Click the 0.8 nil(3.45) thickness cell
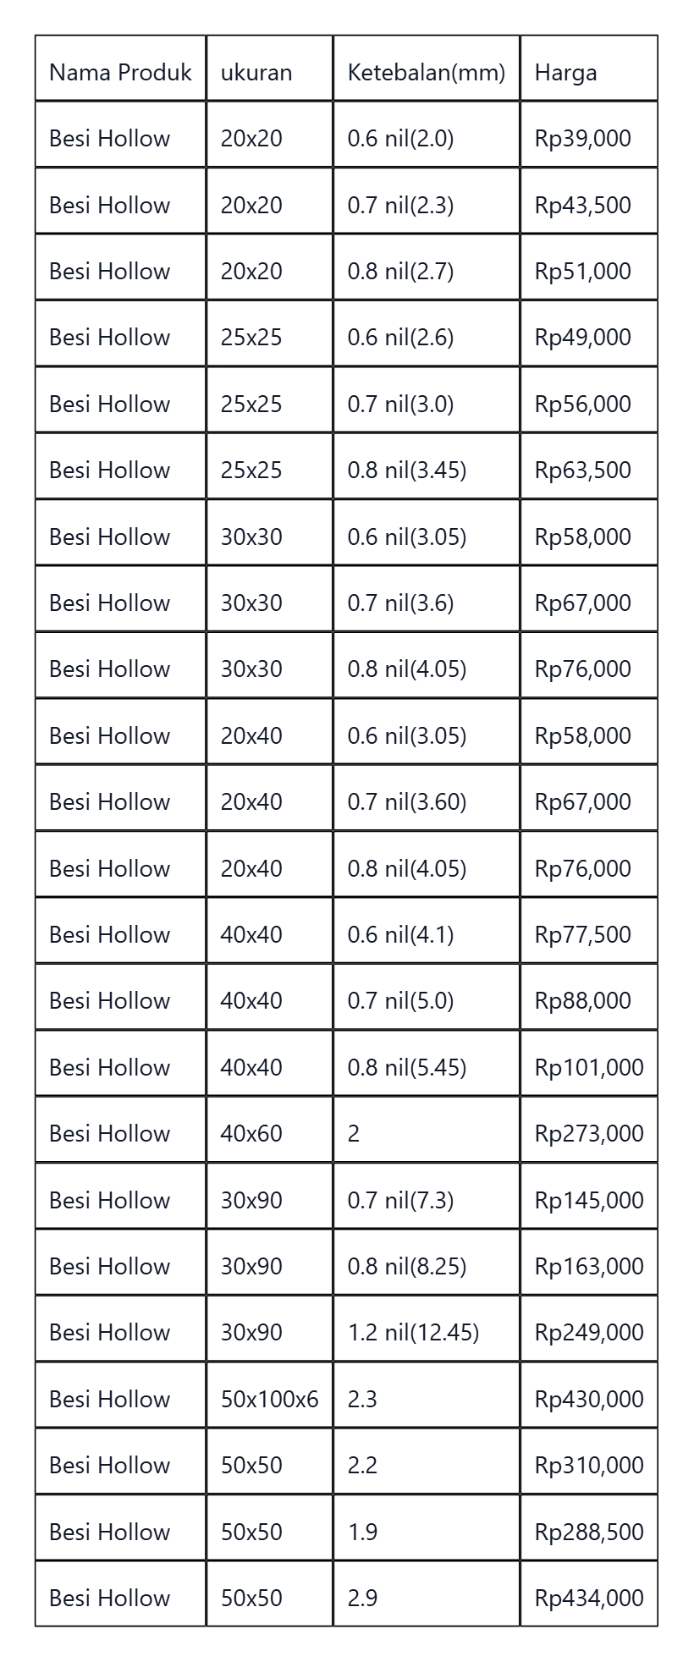694x1662 pixels. [427, 466]
